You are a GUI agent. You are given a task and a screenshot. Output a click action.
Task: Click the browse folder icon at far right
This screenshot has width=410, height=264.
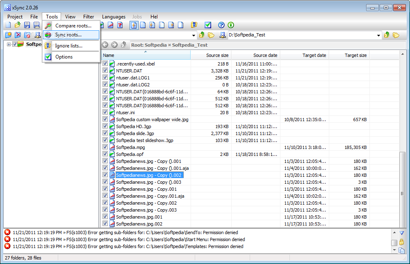click(x=396, y=35)
